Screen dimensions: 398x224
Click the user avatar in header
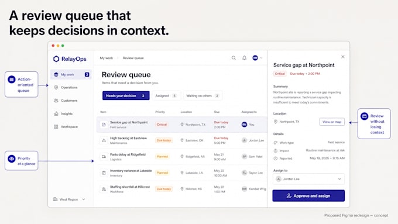[x=255, y=58]
